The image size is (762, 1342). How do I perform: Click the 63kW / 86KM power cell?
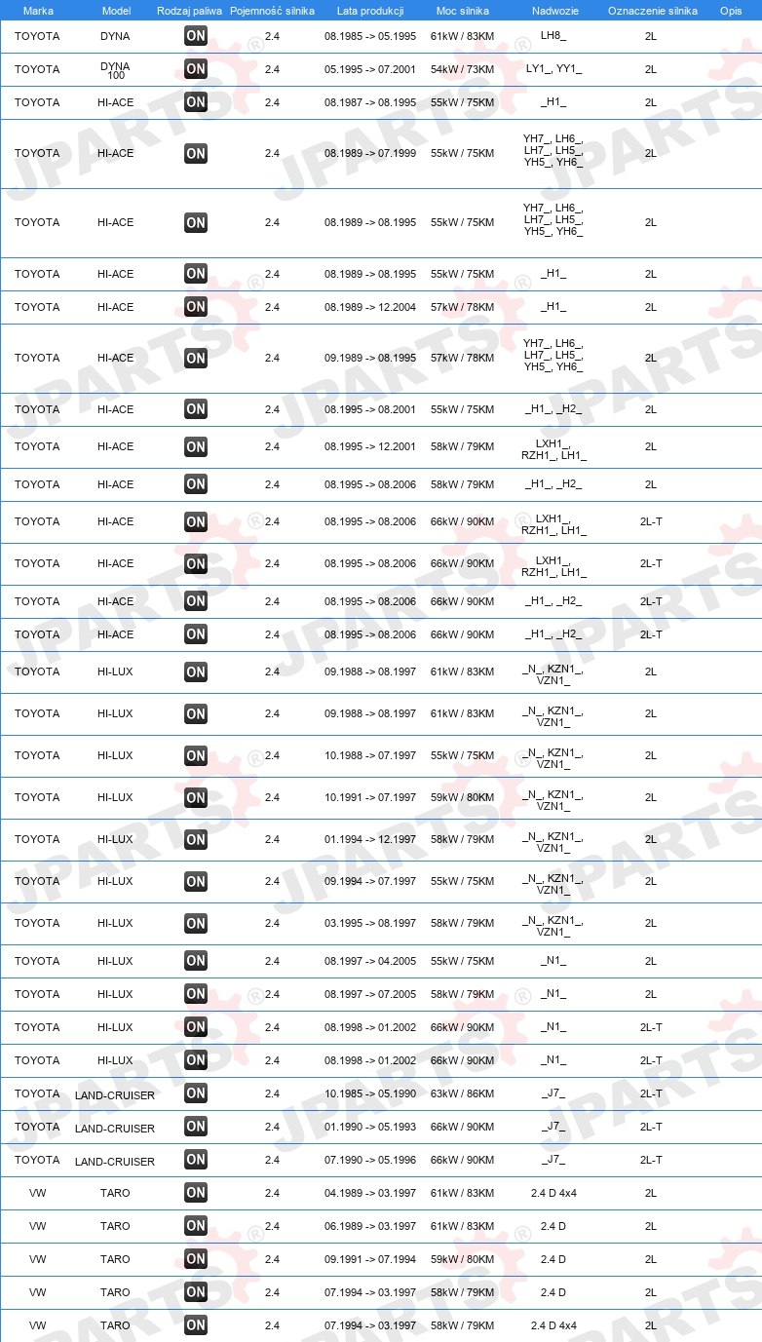pos(463,1093)
